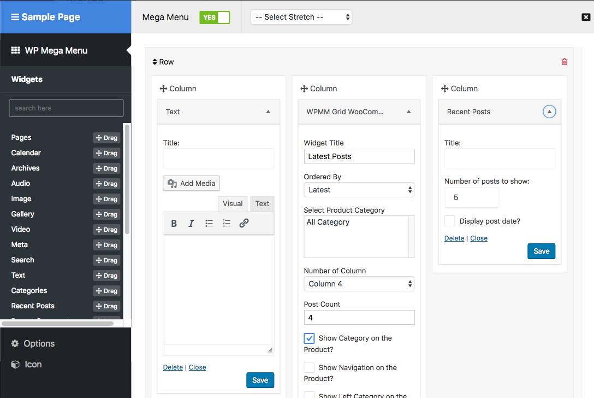Click Delete link in Recent Posts widget
Viewport: 594px width, 398px height.
coord(454,238)
